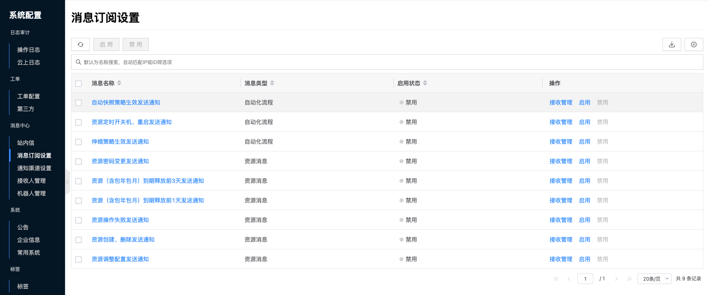Open table settings gear icon
Screen dimensions: 709x295
tap(693, 44)
